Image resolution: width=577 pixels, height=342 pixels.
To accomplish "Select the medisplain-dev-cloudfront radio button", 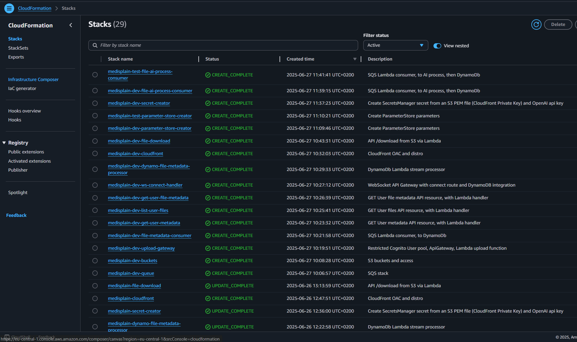I will coord(95,154).
